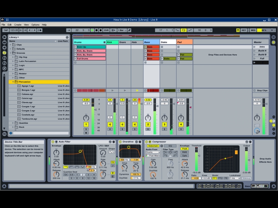Viewport: 278px width, 208px height.
Task: Expand the Quantize folder in browser
Action: [x=13, y=123]
